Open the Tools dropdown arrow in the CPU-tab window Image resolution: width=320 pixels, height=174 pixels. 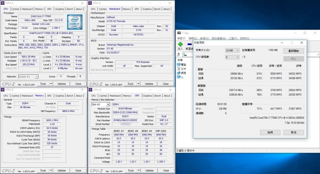pos(51,84)
